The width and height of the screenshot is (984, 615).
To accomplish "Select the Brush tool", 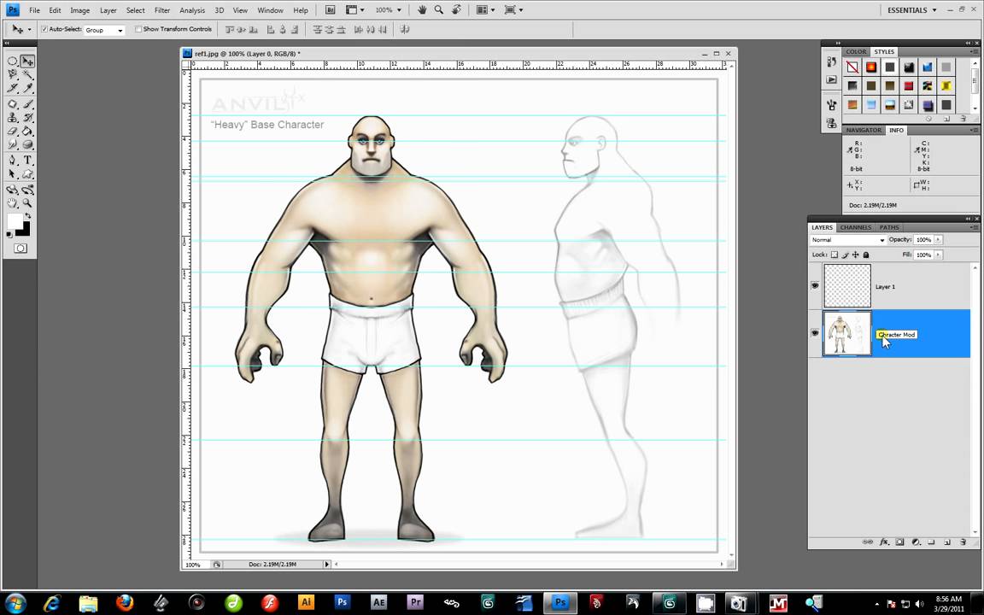I will point(27,104).
